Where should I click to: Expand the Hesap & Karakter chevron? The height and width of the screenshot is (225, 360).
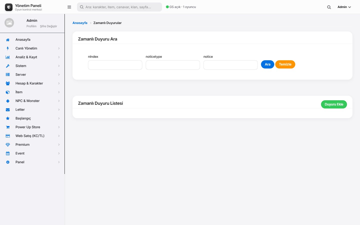point(59,83)
